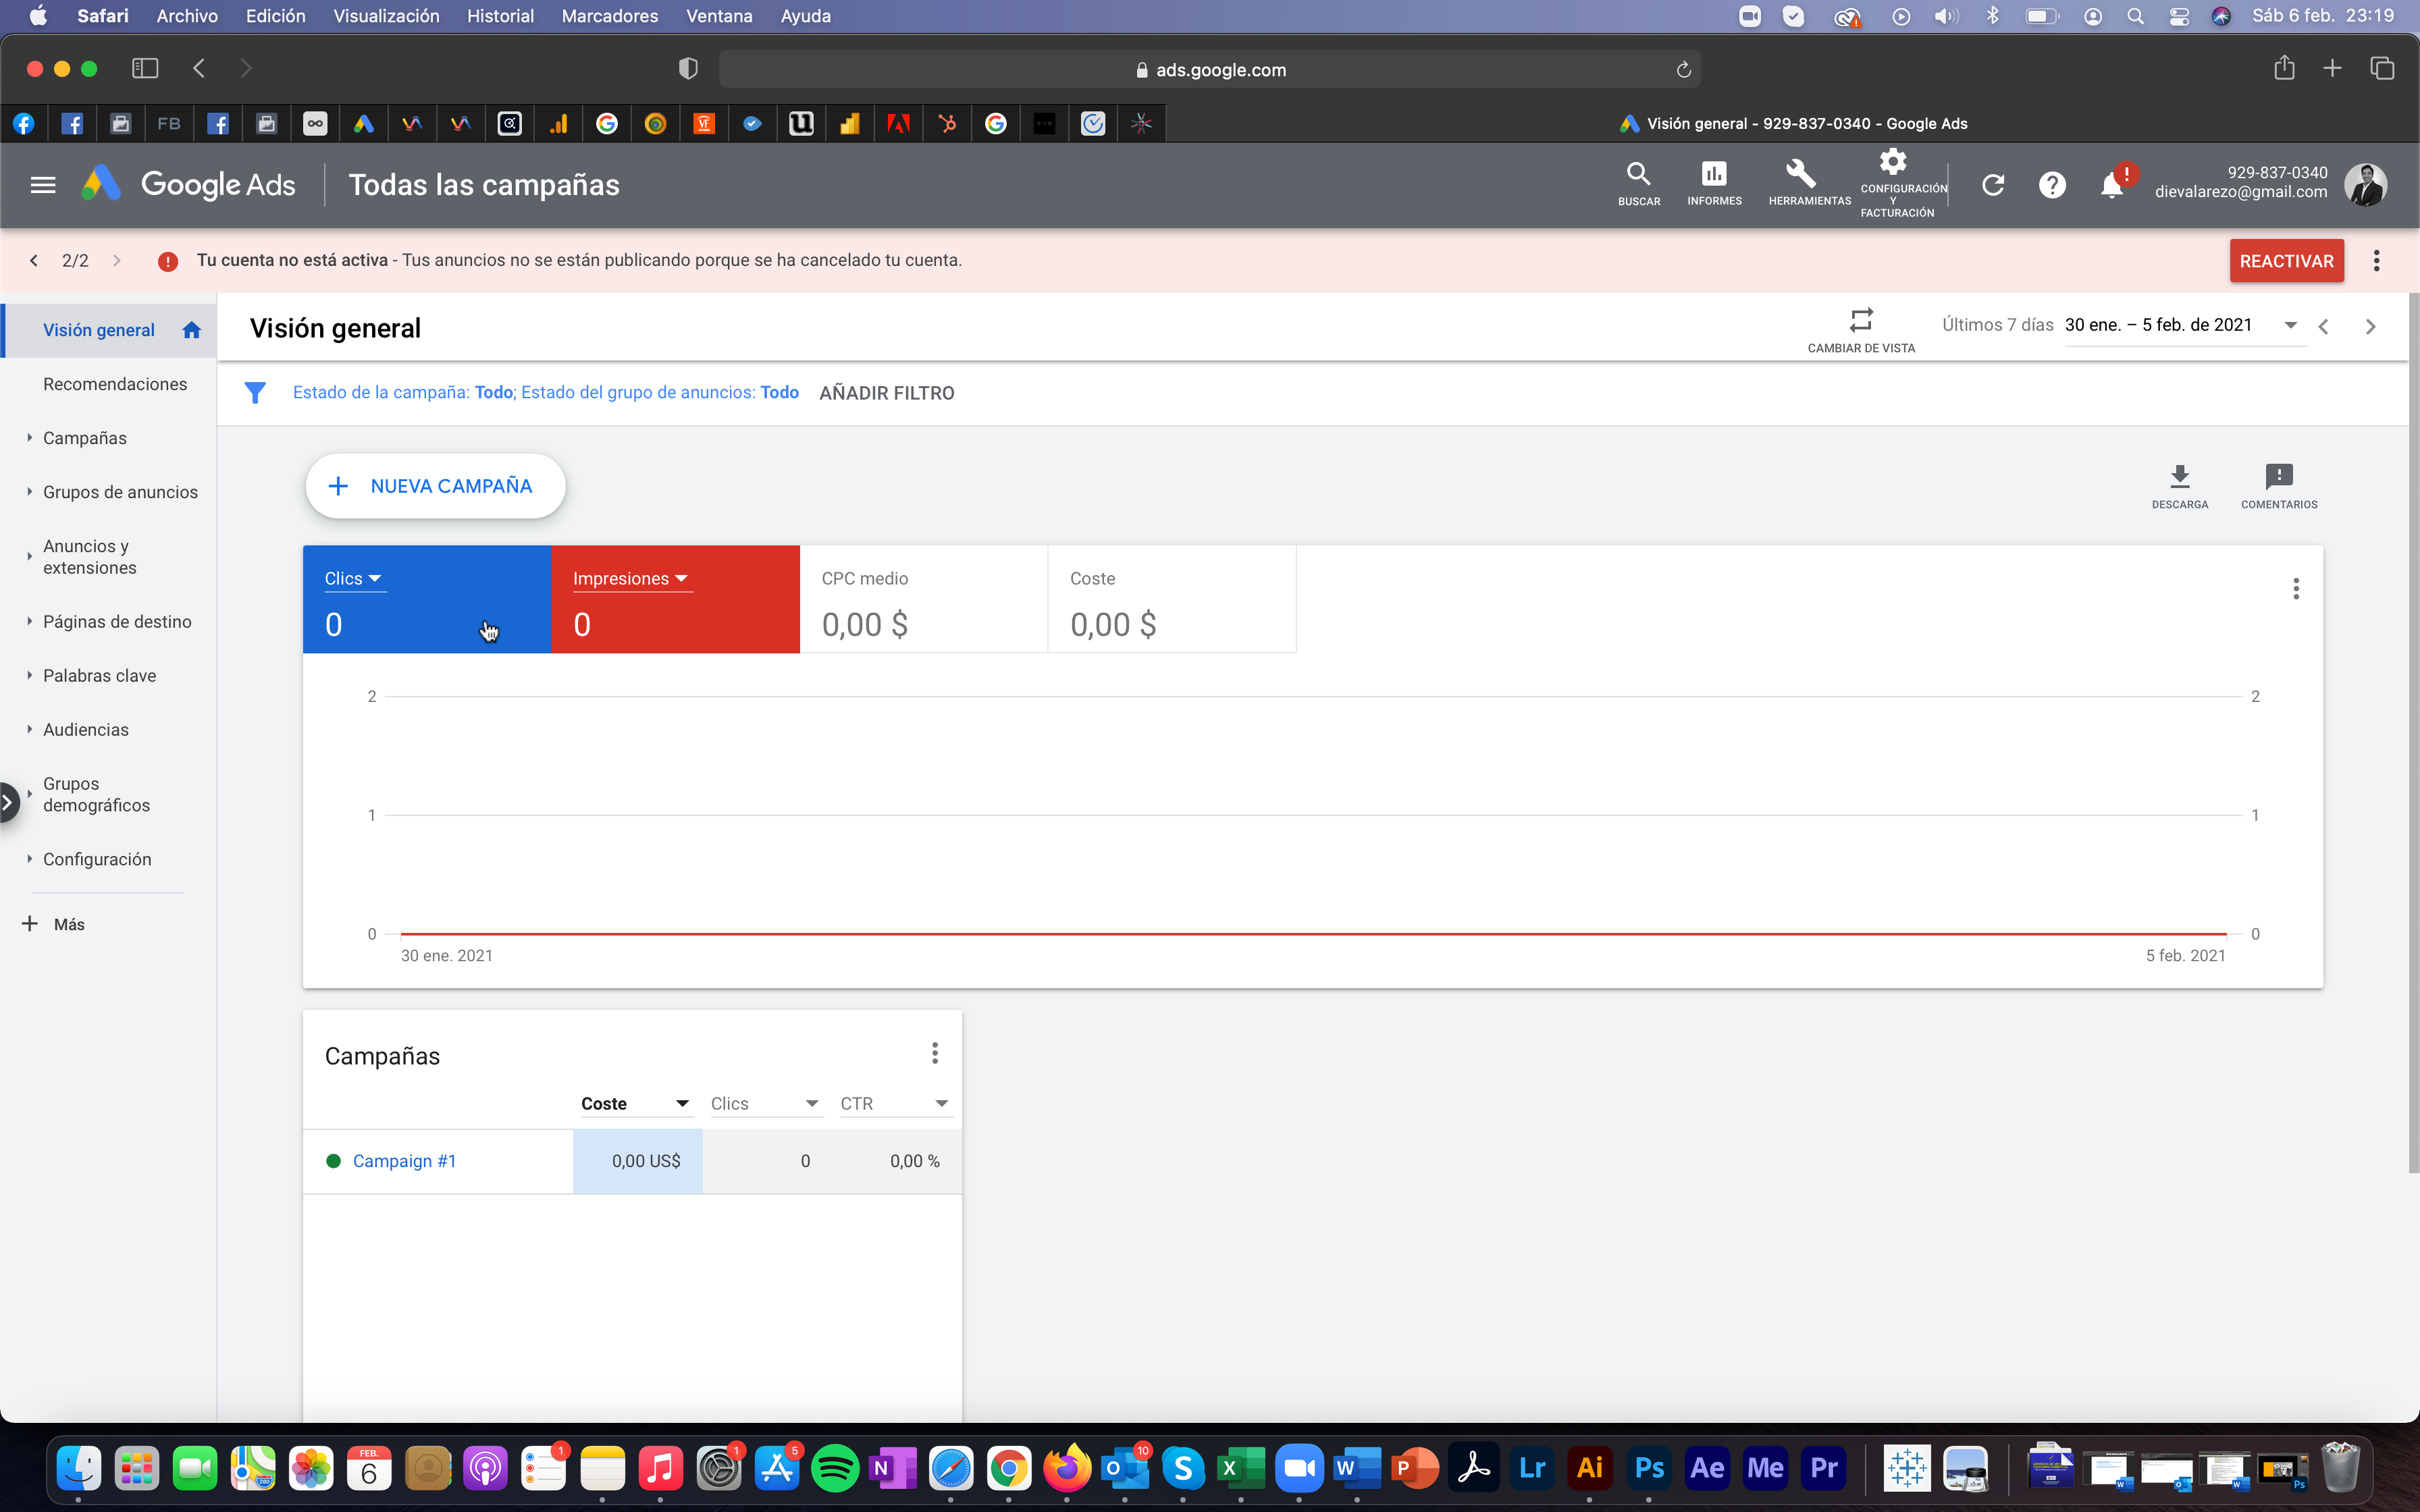Toggle the Safari sidebar icon
Image resolution: width=2420 pixels, height=1512 pixels.
coord(145,68)
